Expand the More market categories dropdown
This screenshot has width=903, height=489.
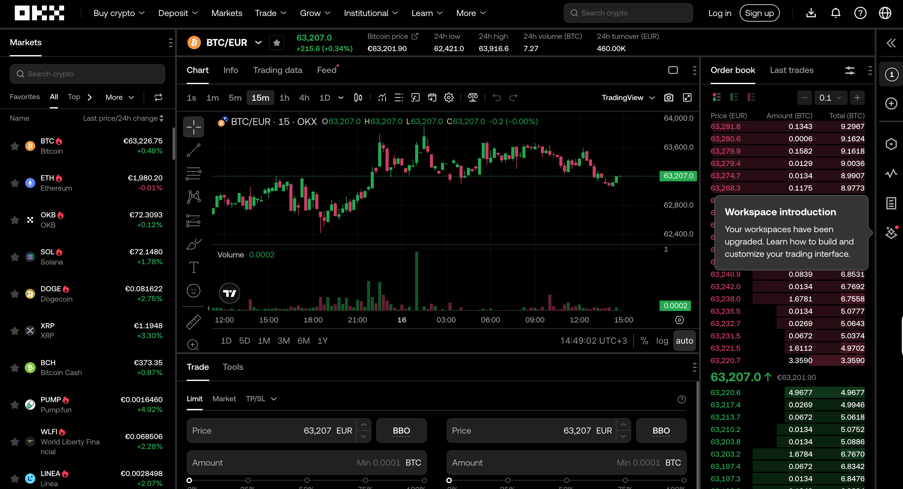(120, 97)
